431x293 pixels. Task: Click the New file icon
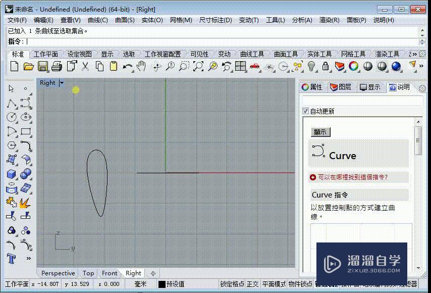click(14, 66)
